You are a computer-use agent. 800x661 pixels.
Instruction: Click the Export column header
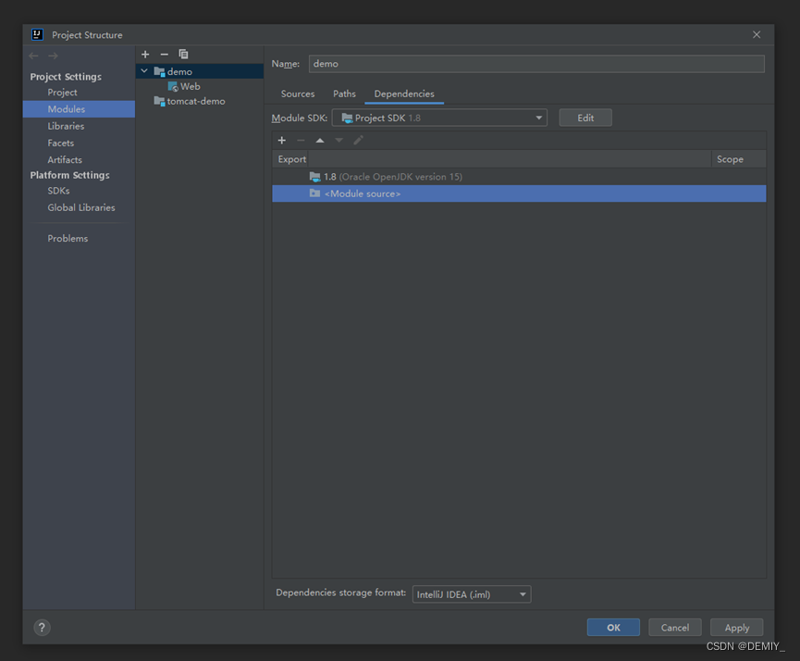[292, 159]
